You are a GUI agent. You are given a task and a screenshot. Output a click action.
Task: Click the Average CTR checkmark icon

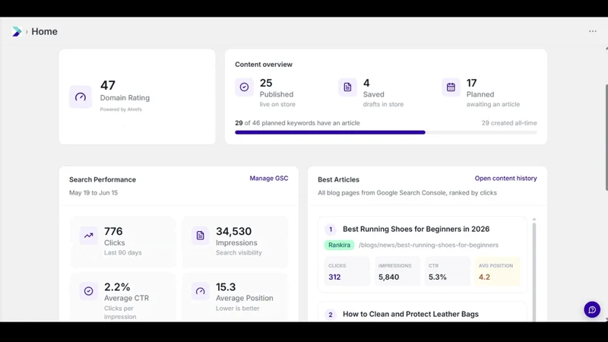(89, 291)
